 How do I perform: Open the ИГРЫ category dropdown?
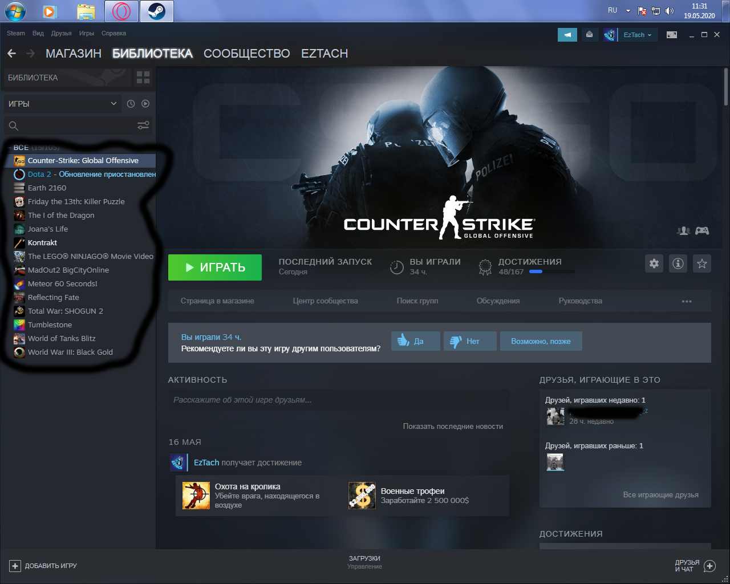62,104
